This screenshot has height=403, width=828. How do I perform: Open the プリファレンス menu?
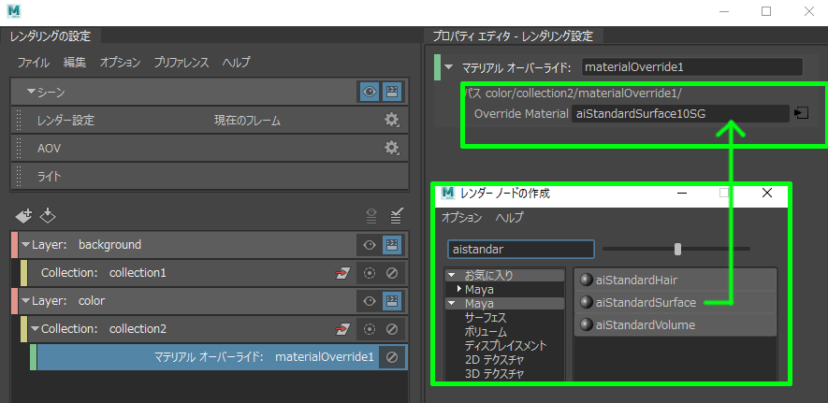(182, 63)
